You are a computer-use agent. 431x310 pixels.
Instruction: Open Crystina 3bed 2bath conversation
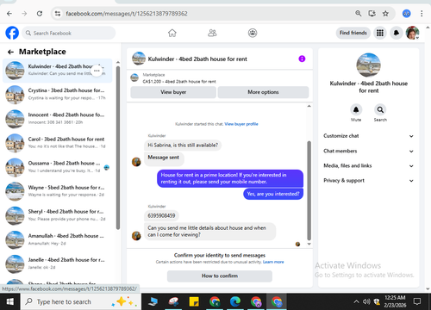pos(58,95)
